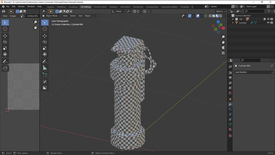Switch to solid viewport shading
275x155 pixels.
tap(213, 16)
